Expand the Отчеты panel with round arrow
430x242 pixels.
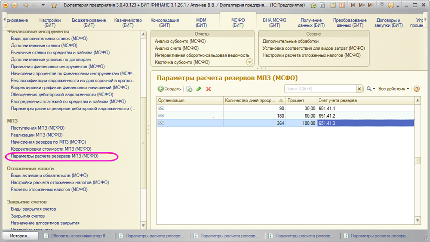pyautogui.click(x=249, y=62)
